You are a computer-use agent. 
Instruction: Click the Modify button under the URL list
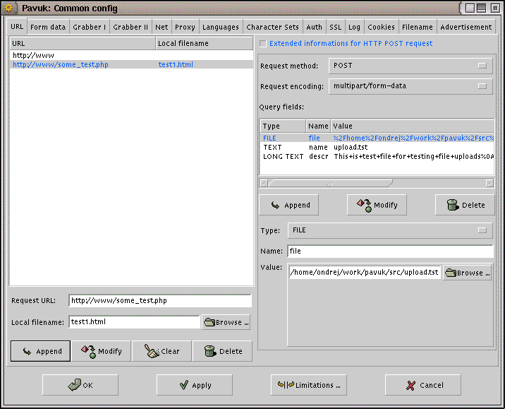(x=102, y=351)
